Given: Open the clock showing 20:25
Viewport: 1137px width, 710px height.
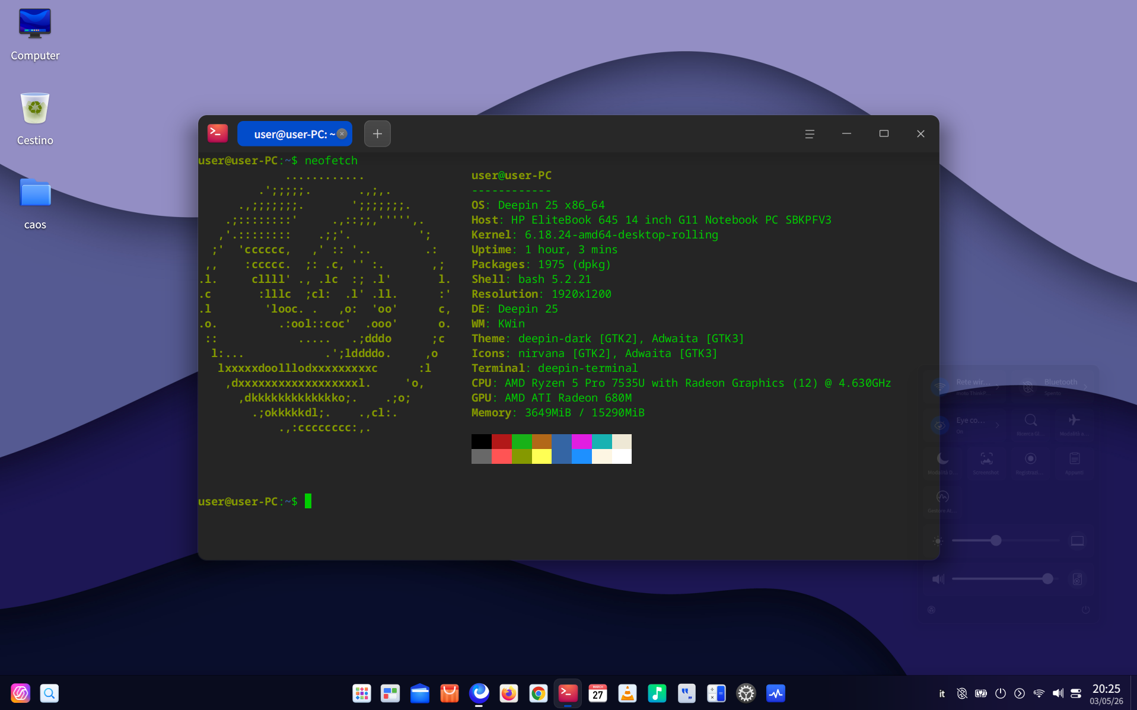Looking at the screenshot, I should (x=1106, y=693).
